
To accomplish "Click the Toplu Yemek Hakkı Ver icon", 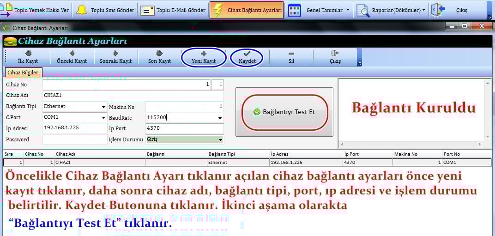I will [x=6, y=10].
